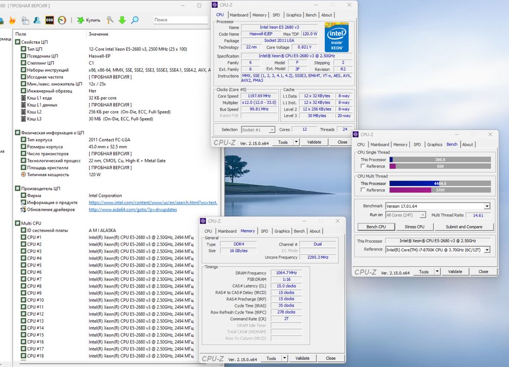Click the square icon beside Multi CPU heading
Viewport: 509px width, 367px height.
pyautogui.click(x=18, y=223)
